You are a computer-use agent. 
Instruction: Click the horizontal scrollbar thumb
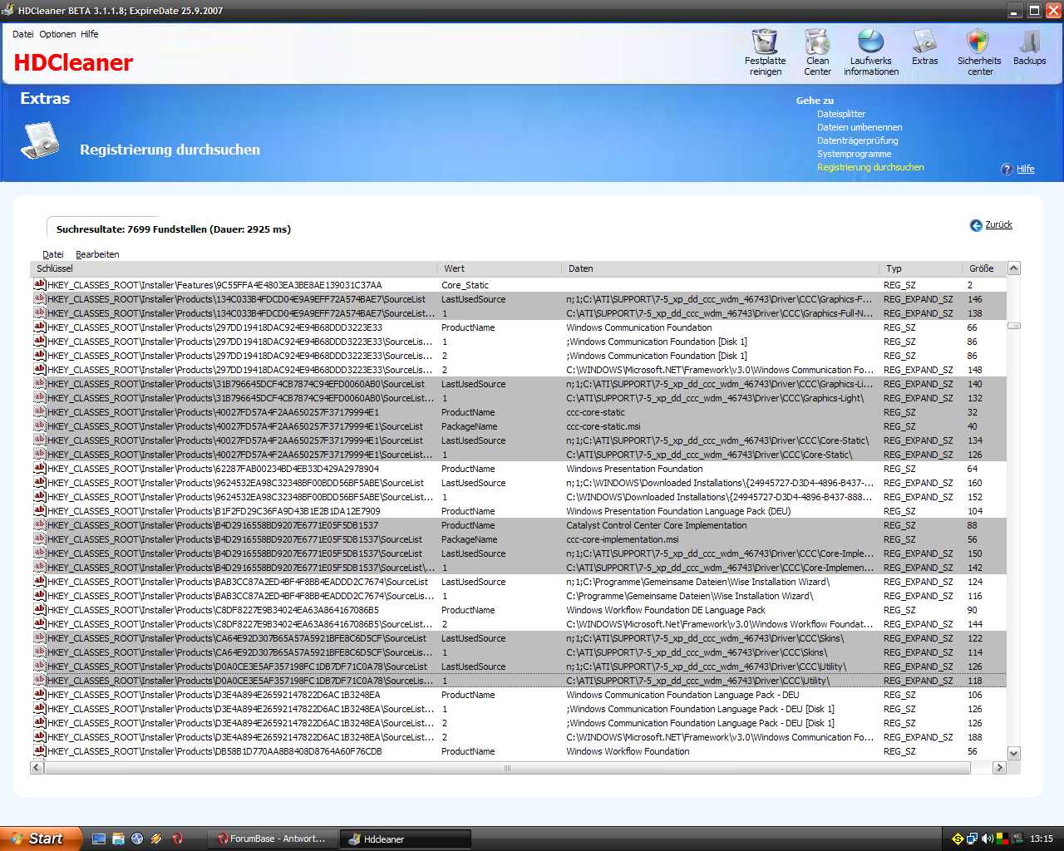[x=507, y=768]
